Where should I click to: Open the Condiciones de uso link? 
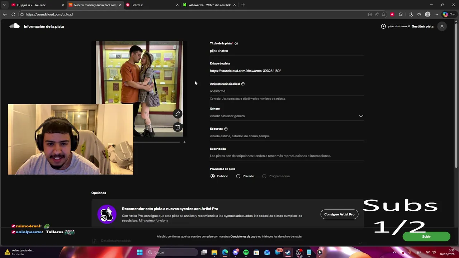[243, 236]
